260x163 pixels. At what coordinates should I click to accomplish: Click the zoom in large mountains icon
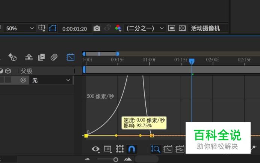click(x=128, y=159)
